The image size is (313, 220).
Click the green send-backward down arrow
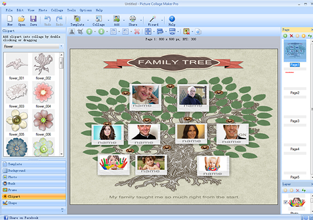[x=101, y=31]
